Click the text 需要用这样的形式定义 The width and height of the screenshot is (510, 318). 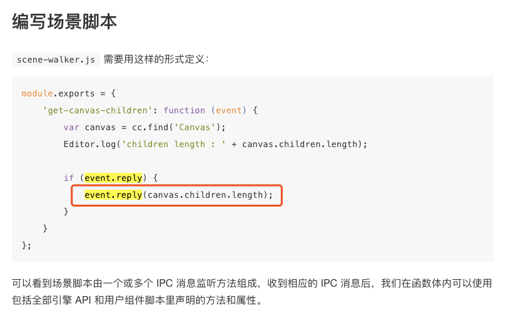[156, 59]
